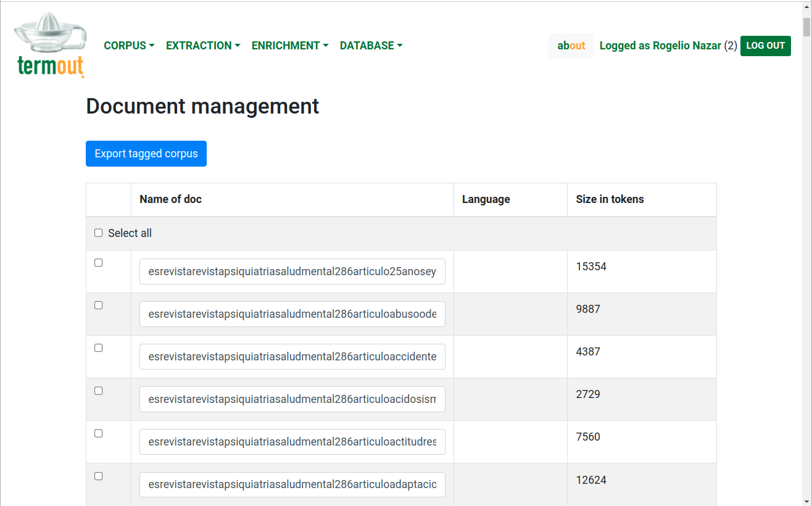Image resolution: width=812 pixels, height=506 pixels.
Task: Focus the articuloaccidente document name field
Action: pyautogui.click(x=292, y=357)
